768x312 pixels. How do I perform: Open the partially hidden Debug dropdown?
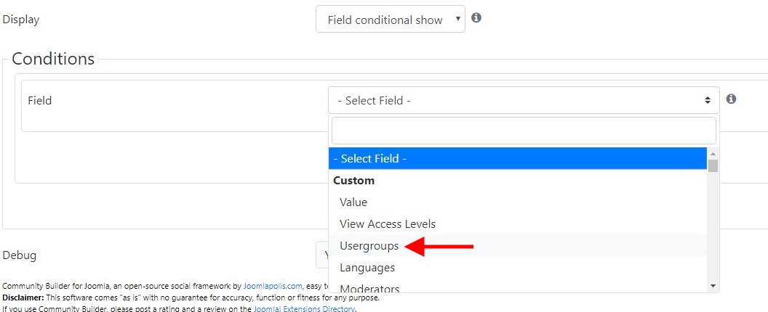321,255
